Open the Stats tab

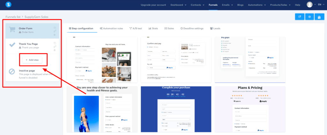153,28
